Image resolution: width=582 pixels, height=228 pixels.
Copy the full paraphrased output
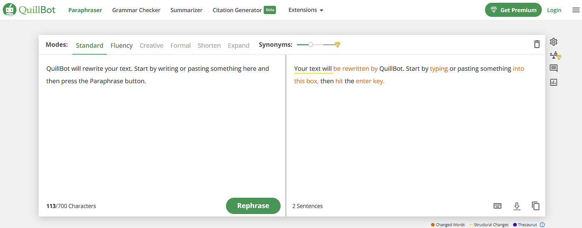(x=535, y=206)
